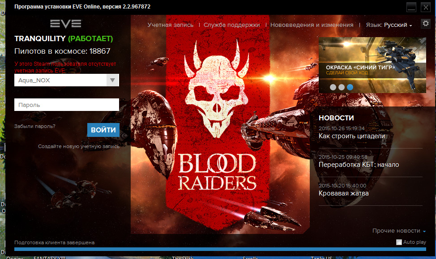This screenshot has width=436, height=259.
Task: Click the 2015-10-20 15:40:00 news timestamp
Action: [x=342, y=186]
